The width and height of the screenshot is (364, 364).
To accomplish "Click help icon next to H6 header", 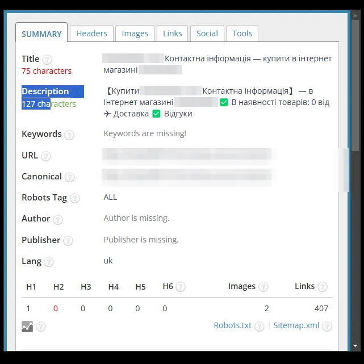I will (x=181, y=287).
